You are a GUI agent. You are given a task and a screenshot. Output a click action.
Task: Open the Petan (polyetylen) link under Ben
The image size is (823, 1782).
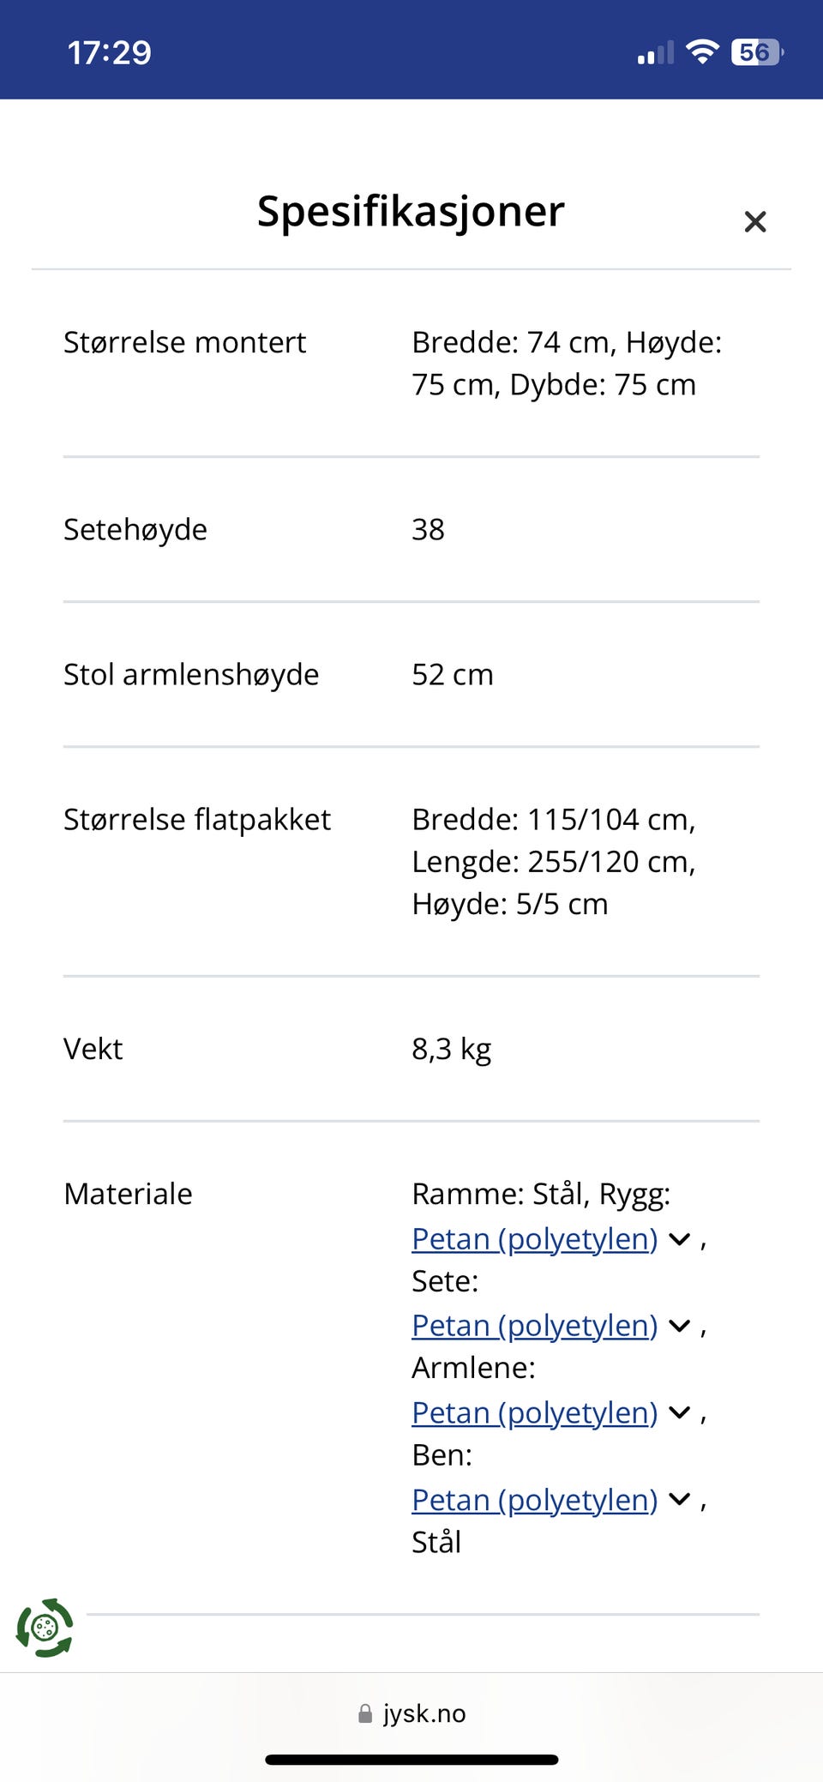[x=534, y=1500]
